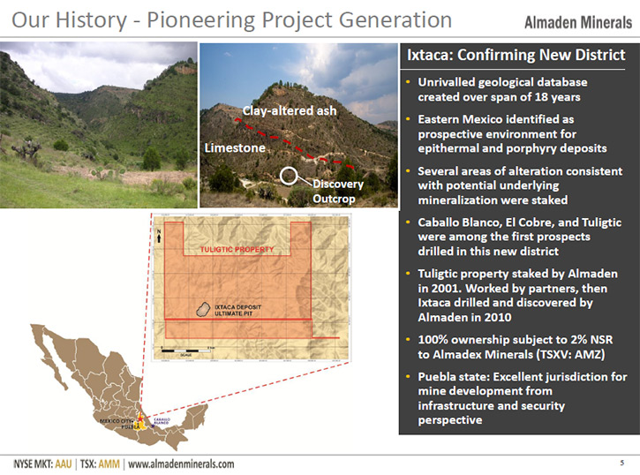The width and height of the screenshot is (640, 475).
Task: Click the hillside outcrop photo
Action: point(298,125)
